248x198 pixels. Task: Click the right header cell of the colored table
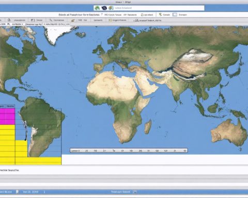10,106
